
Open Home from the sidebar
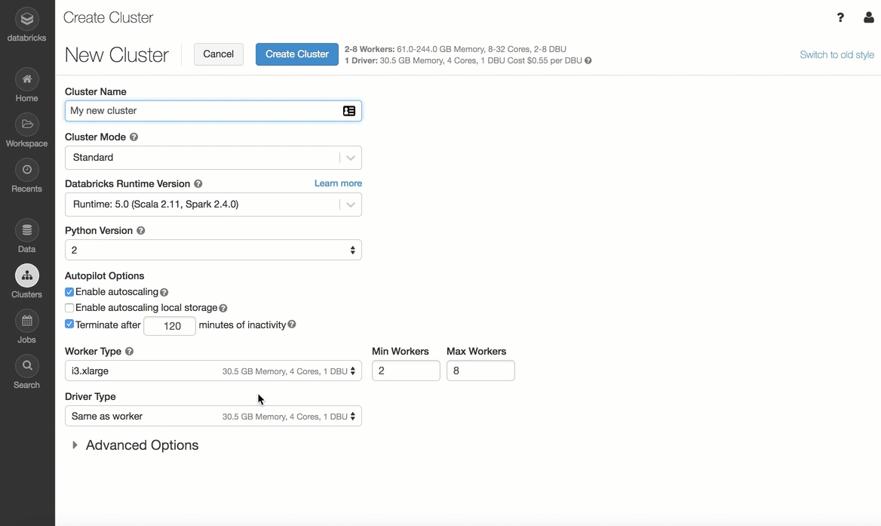(26, 80)
